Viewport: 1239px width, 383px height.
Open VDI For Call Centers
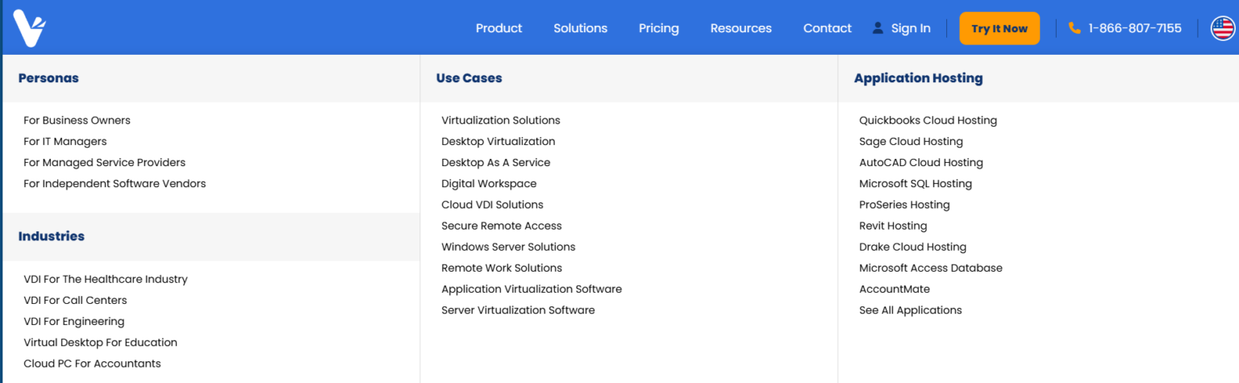tap(75, 300)
